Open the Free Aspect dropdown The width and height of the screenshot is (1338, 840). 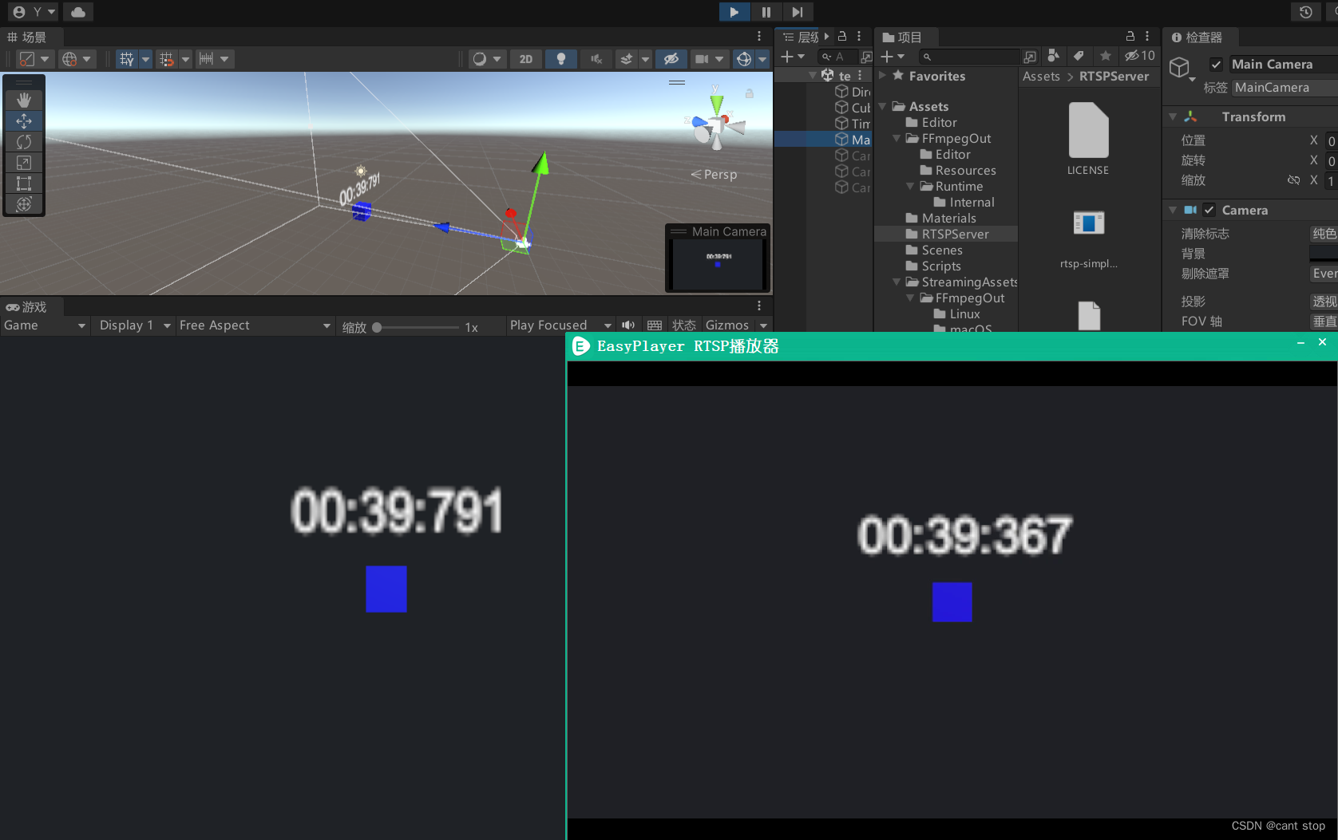click(x=254, y=325)
